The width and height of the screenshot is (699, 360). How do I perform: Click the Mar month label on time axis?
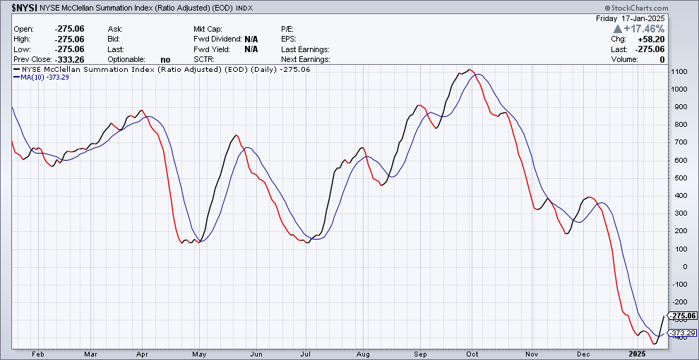click(x=91, y=354)
